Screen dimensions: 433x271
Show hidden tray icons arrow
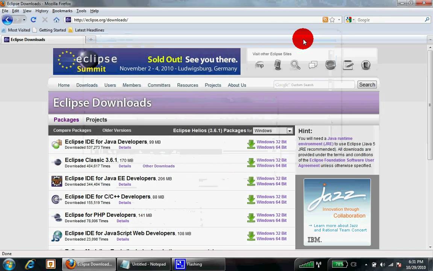(x=366, y=264)
